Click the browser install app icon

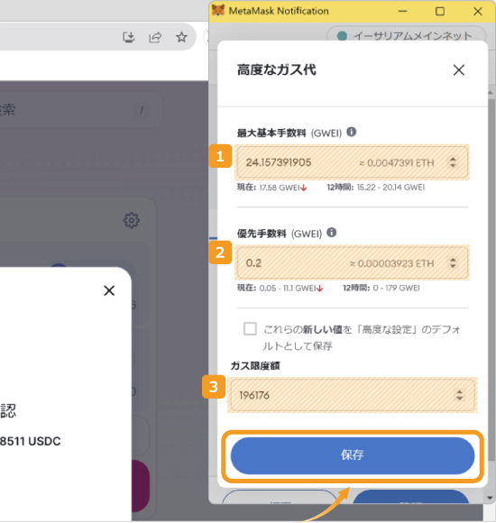click(128, 37)
